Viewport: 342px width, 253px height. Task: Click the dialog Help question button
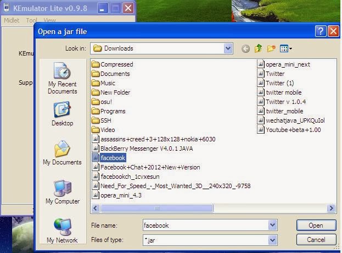point(321,31)
